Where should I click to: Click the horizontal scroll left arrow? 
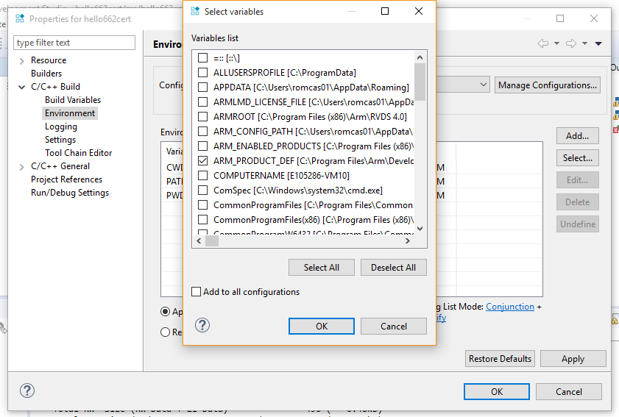pos(199,241)
